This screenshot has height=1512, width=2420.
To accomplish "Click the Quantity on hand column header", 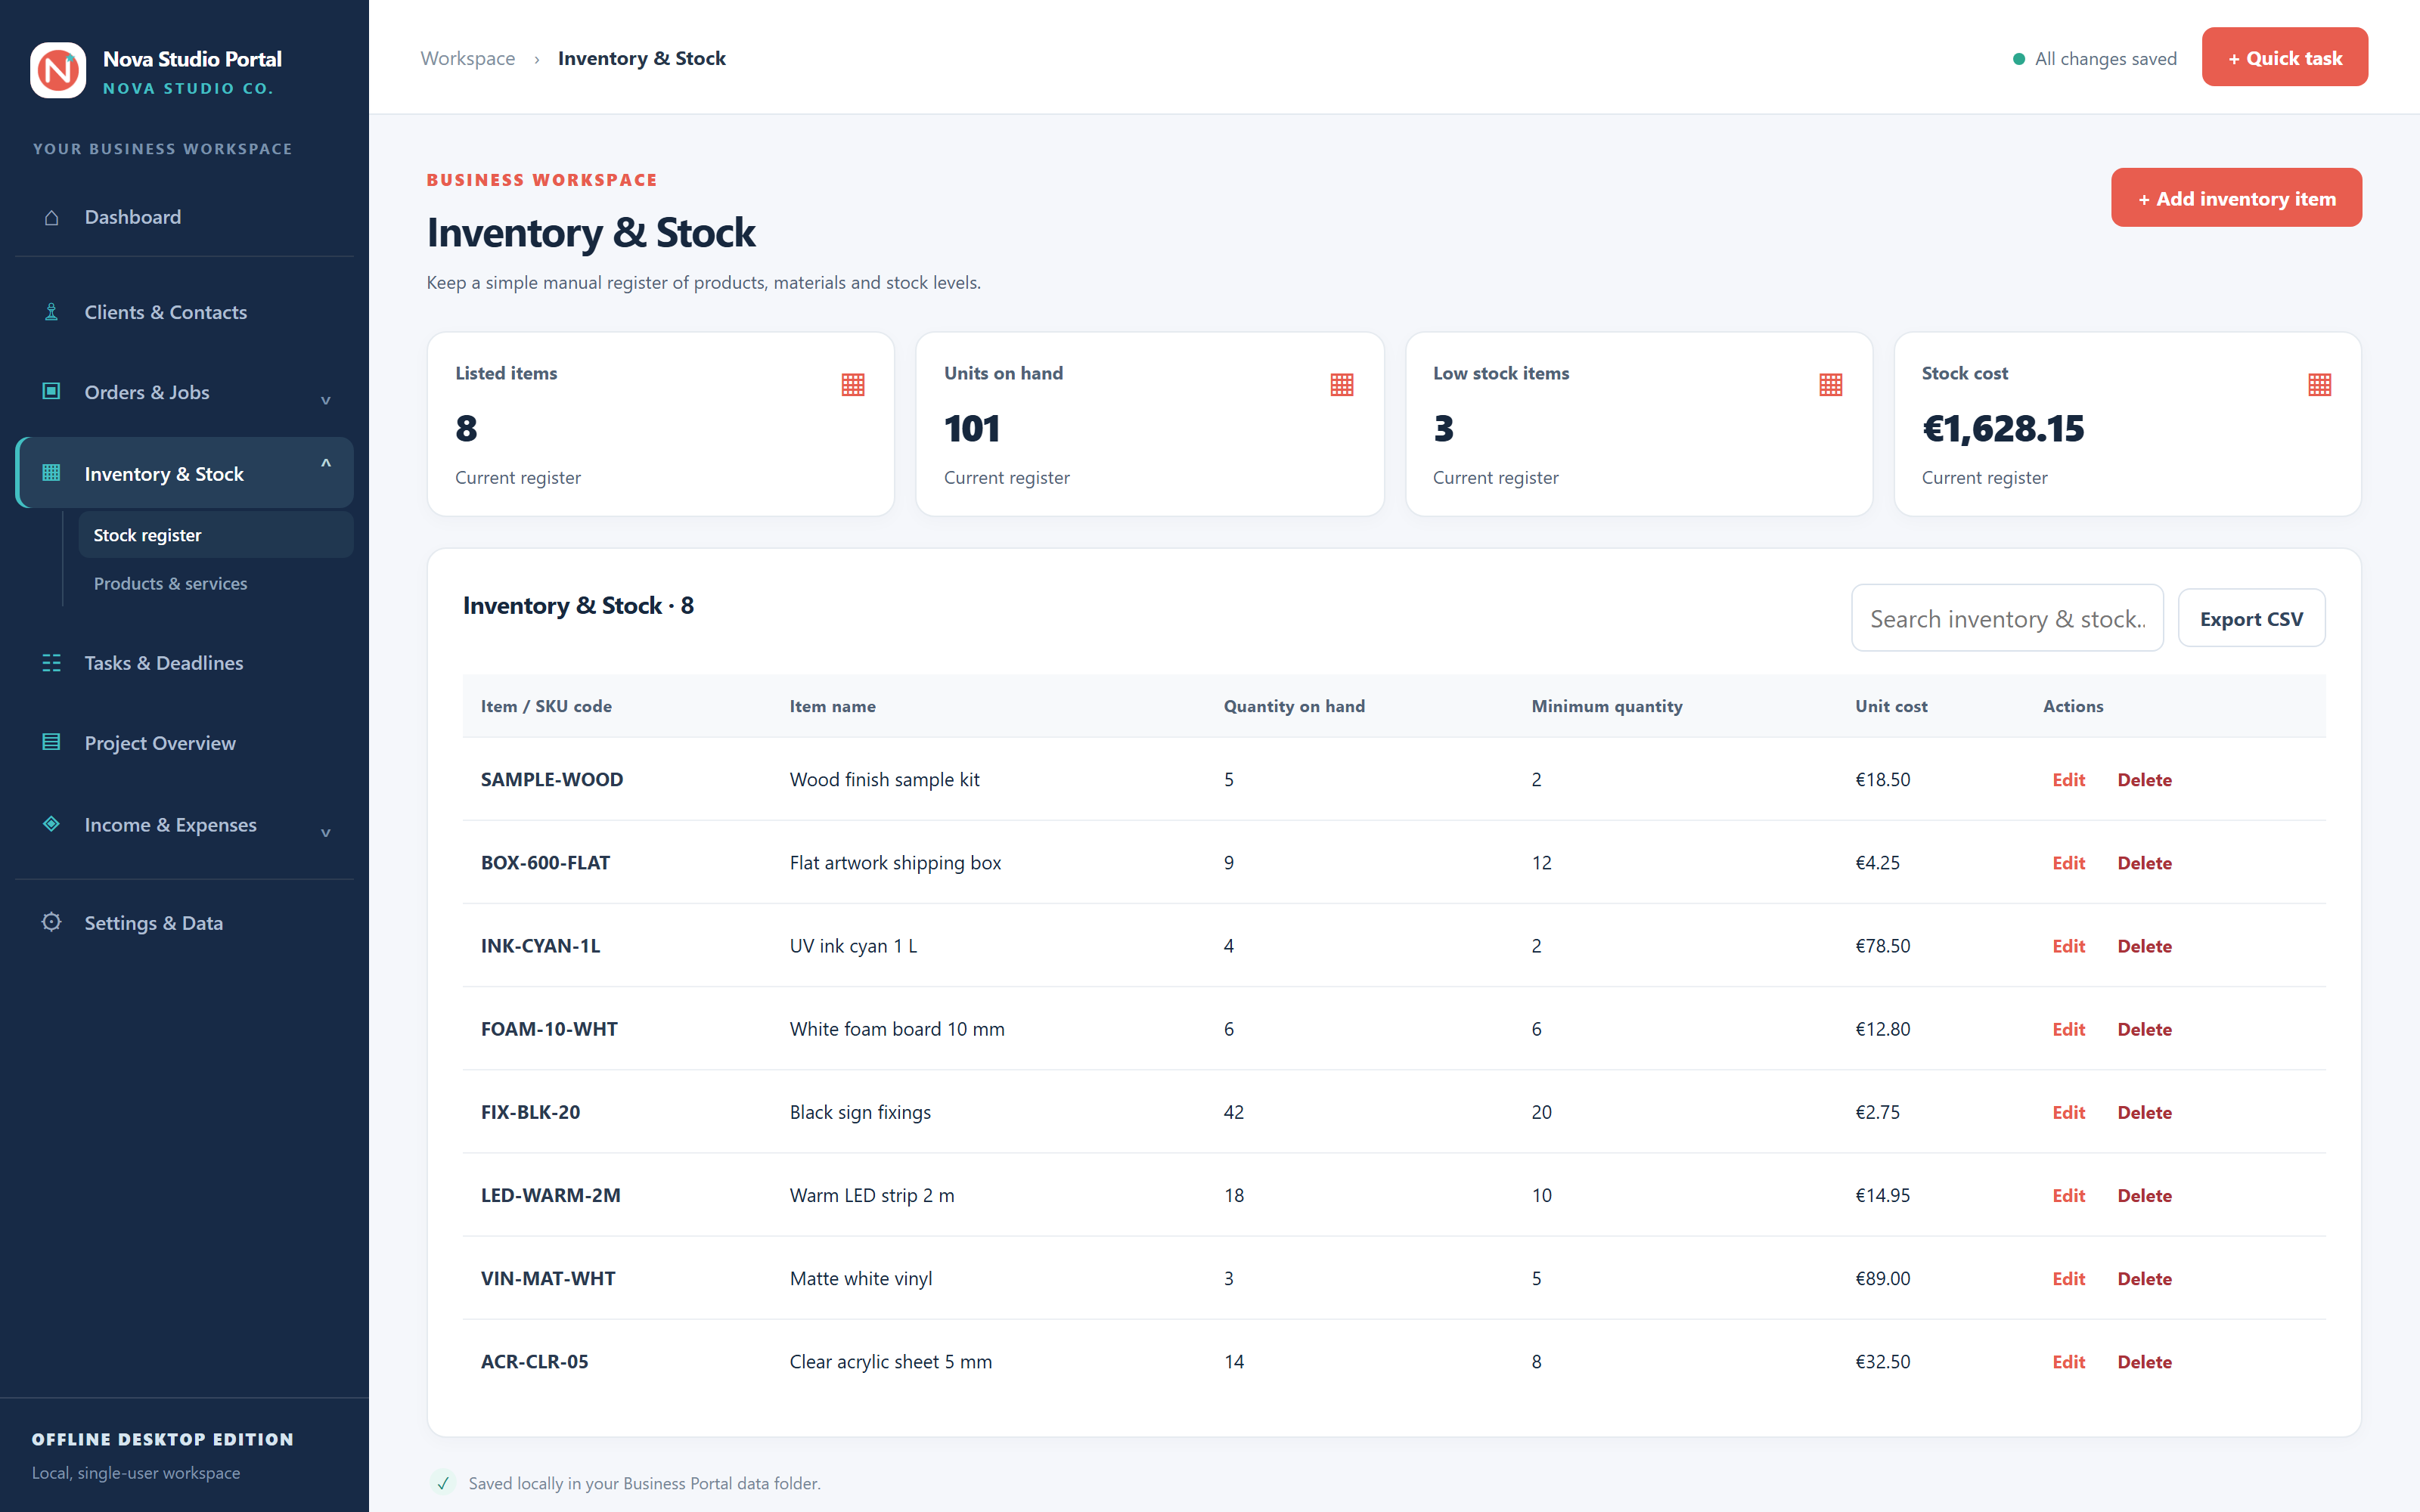I will click(x=1294, y=706).
